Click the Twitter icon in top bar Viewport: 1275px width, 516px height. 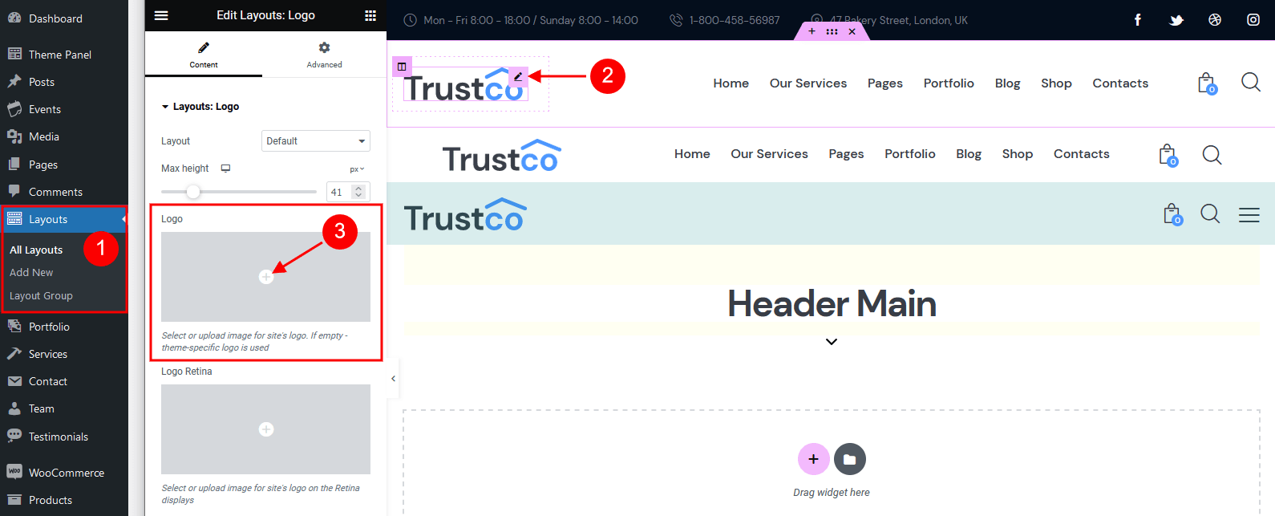click(x=1176, y=20)
